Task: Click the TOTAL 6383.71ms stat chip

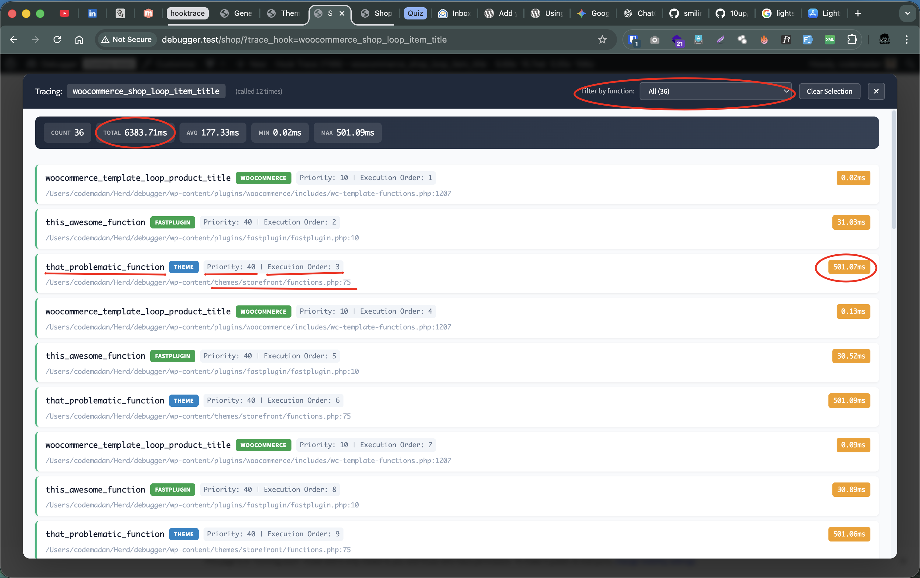Action: click(135, 133)
